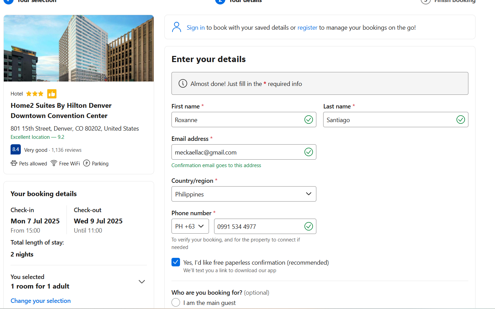Click the Sign in link
The height and width of the screenshot is (309, 495).
196,28
